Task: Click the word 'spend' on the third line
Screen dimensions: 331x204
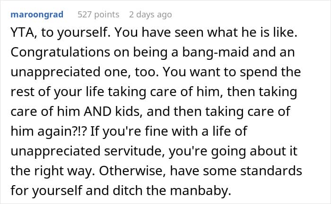Action: click(x=259, y=72)
